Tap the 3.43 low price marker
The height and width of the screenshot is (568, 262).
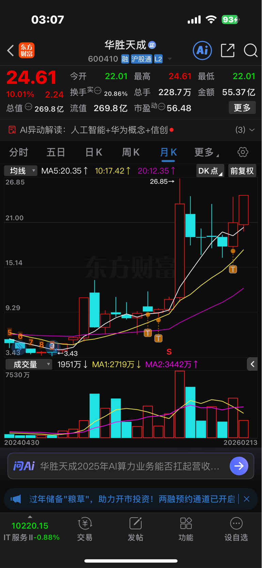pos(68,353)
